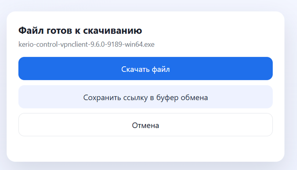This screenshot has width=297, height=170.
Task: Click the Файл готов к скачиванию heading
Action: pyautogui.click(x=80, y=31)
